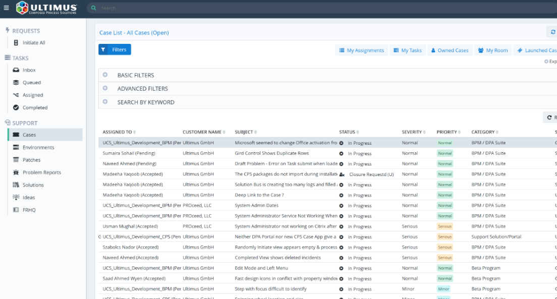Click the Launched Cases button
Screen dimensions: 557x299
(535, 50)
